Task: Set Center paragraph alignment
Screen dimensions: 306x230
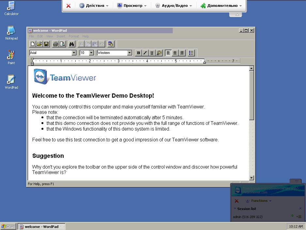Action: click(175, 53)
